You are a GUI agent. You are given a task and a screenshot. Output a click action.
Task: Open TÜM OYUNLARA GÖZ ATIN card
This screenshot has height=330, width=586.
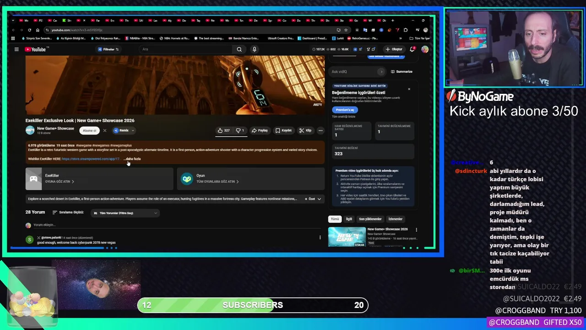(x=251, y=179)
